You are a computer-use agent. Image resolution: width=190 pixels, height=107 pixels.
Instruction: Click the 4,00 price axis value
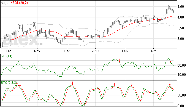point(181,17)
